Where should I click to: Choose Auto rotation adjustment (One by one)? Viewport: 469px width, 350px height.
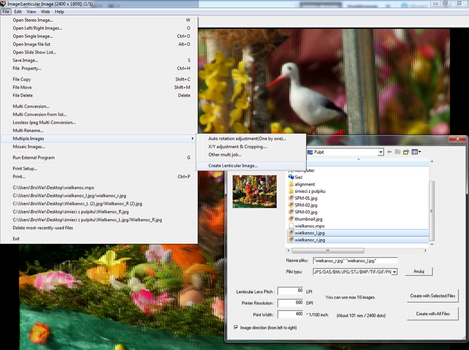[251, 139]
